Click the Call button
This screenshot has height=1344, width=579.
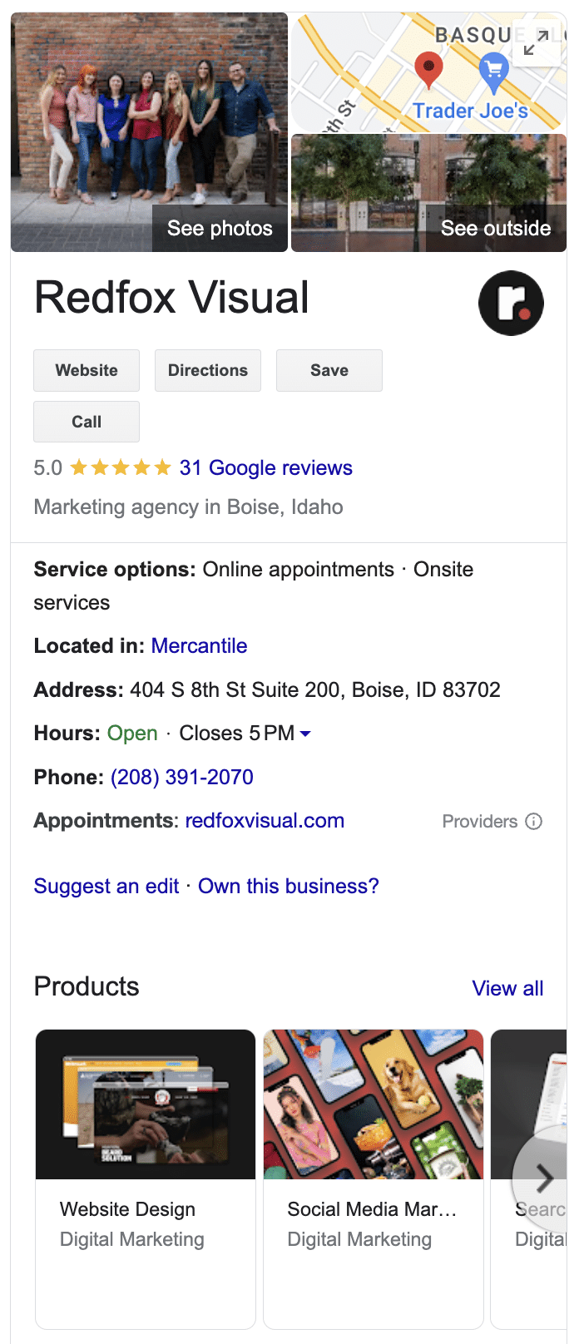click(86, 422)
